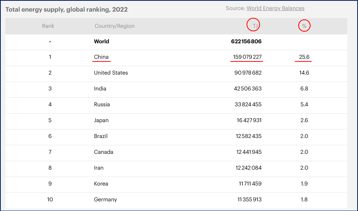Click Brazil in the country column
This screenshot has width=358, height=211.
(x=101, y=136)
